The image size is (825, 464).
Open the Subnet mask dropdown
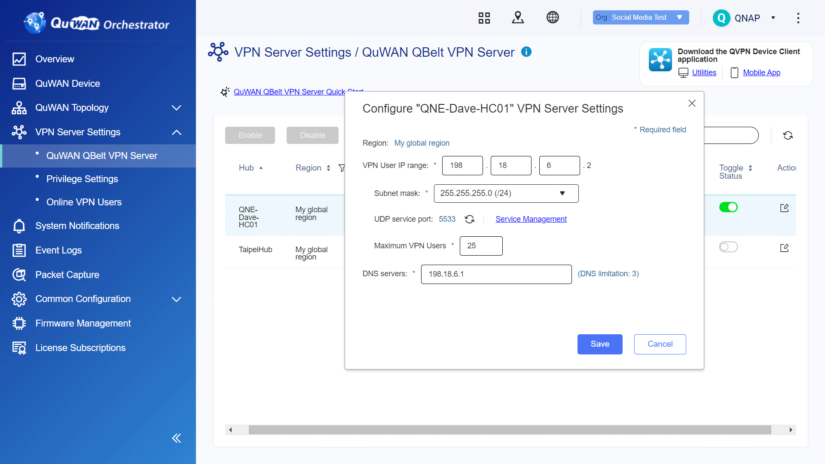[x=506, y=193]
